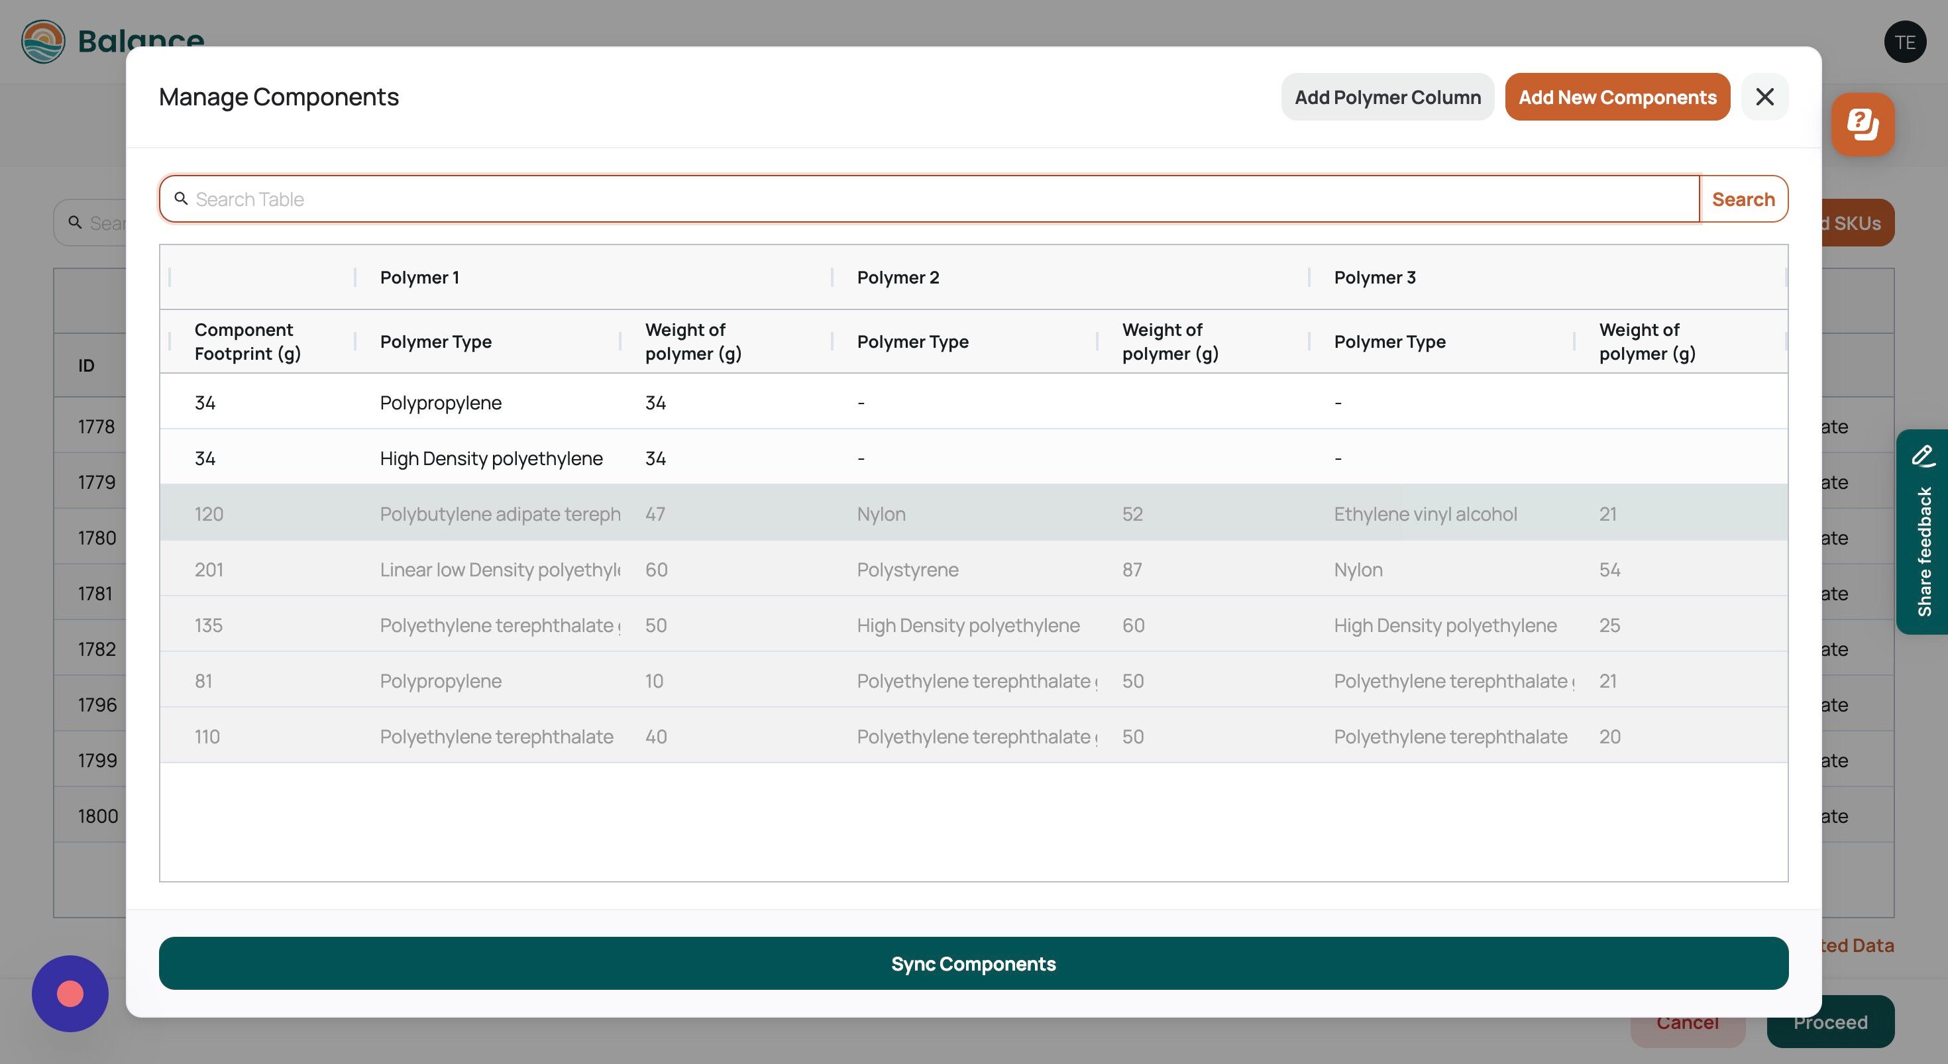Click the Search button
The width and height of the screenshot is (1948, 1064).
click(x=1743, y=199)
